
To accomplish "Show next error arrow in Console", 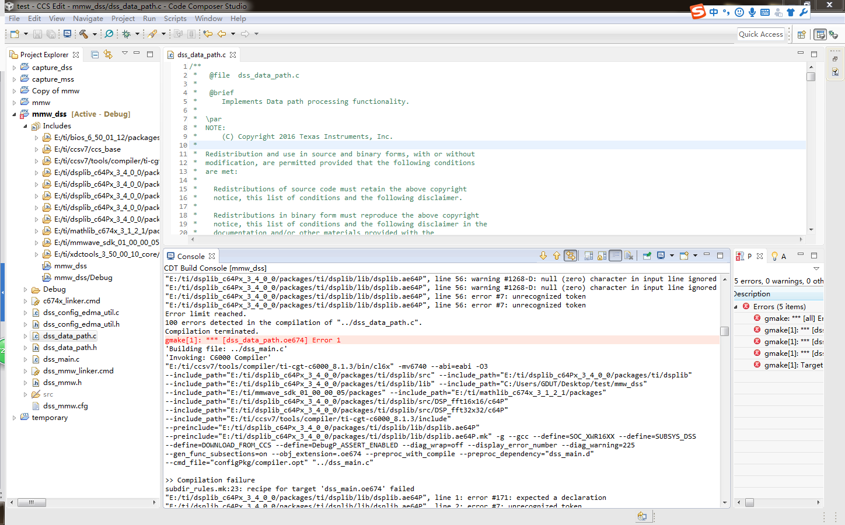I will click(543, 256).
